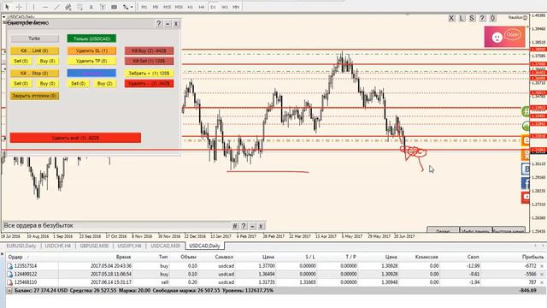
Task: Select order row 124499122
Action: [x=275, y=274]
